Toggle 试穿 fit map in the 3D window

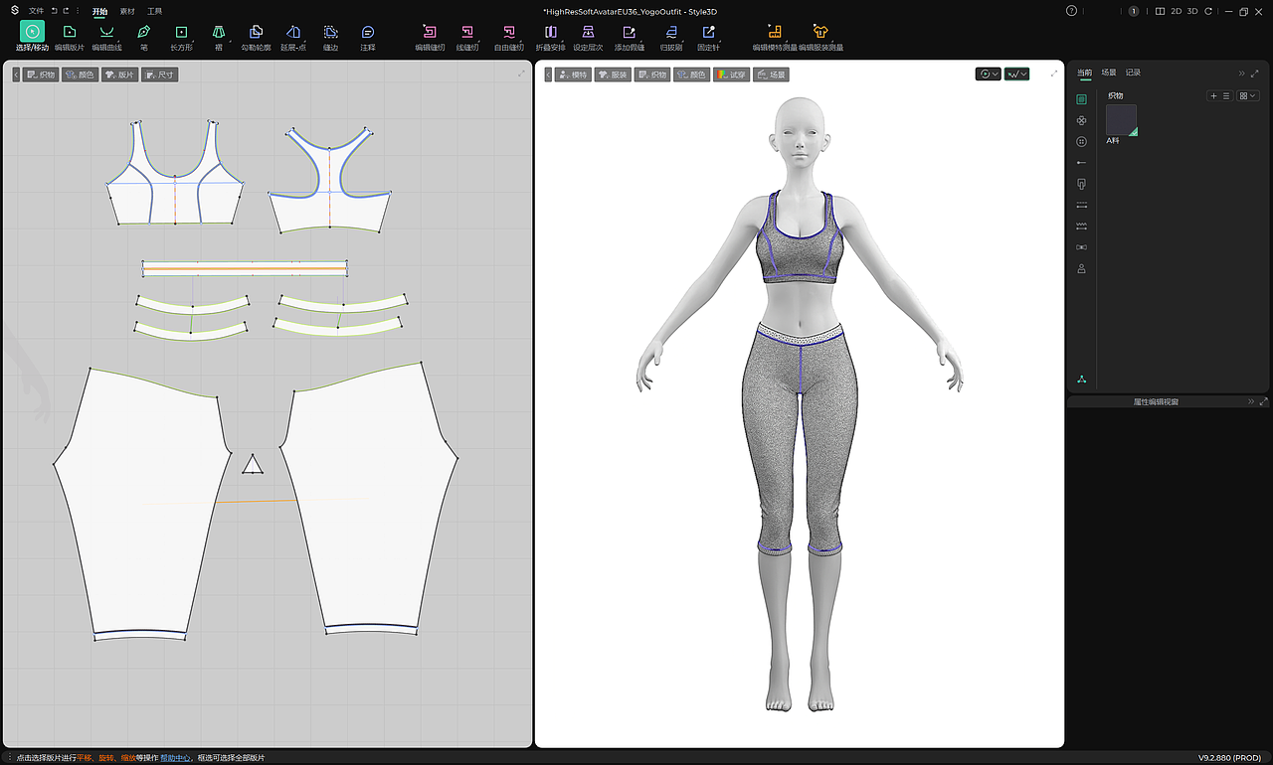click(x=731, y=75)
